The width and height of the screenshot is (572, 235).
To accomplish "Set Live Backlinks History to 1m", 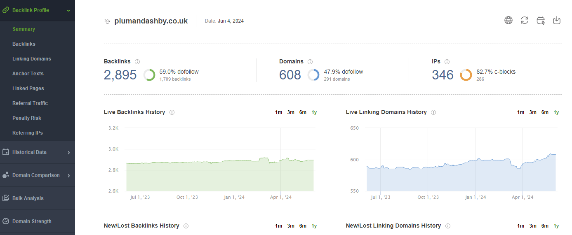I will tap(279, 112).
